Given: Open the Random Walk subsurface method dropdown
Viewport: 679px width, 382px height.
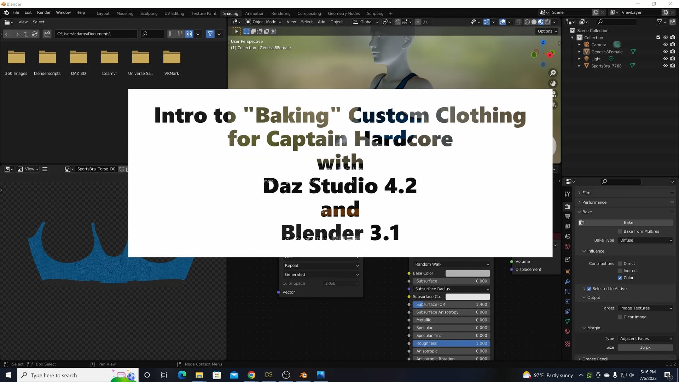Looking at the screenshot, I should pos(452,264).
